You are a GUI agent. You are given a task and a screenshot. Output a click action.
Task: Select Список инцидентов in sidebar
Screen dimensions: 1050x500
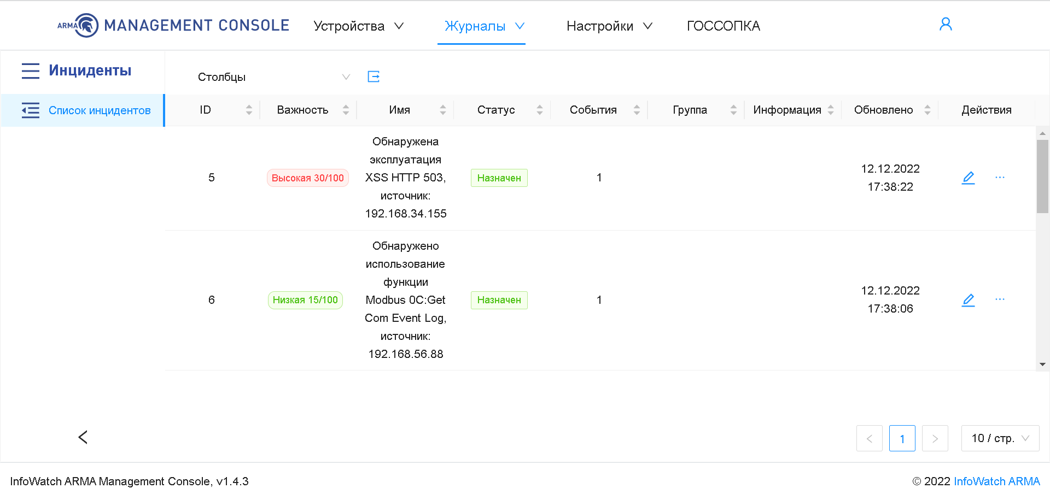point(100,110)
